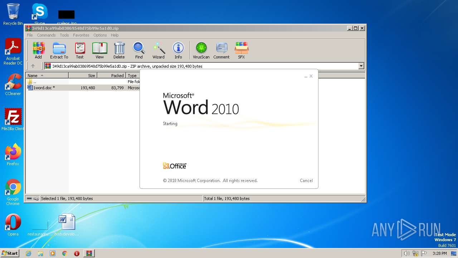The height and width of the screenshot is (258, 458).
Task: Click Extract To toolbar icon
Action: point(59,50)
